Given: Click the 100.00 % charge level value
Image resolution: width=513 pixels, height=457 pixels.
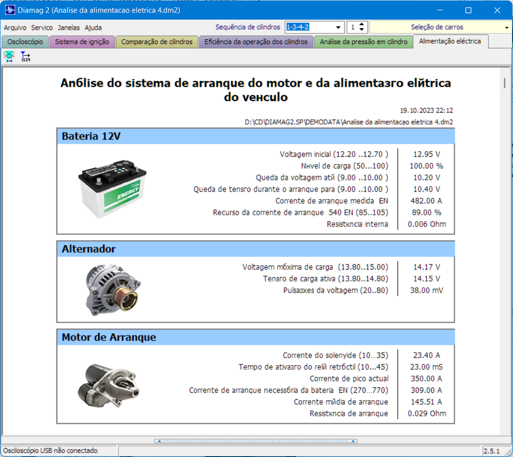Looking at the screenshot, I should (x=427, y=166).
